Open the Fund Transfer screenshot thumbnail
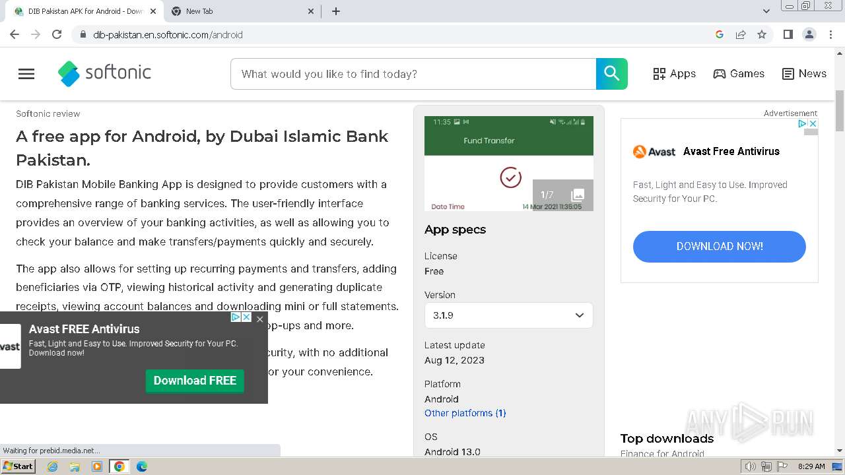The height and width of the screenshot is (475, 845). coord(509,164)
